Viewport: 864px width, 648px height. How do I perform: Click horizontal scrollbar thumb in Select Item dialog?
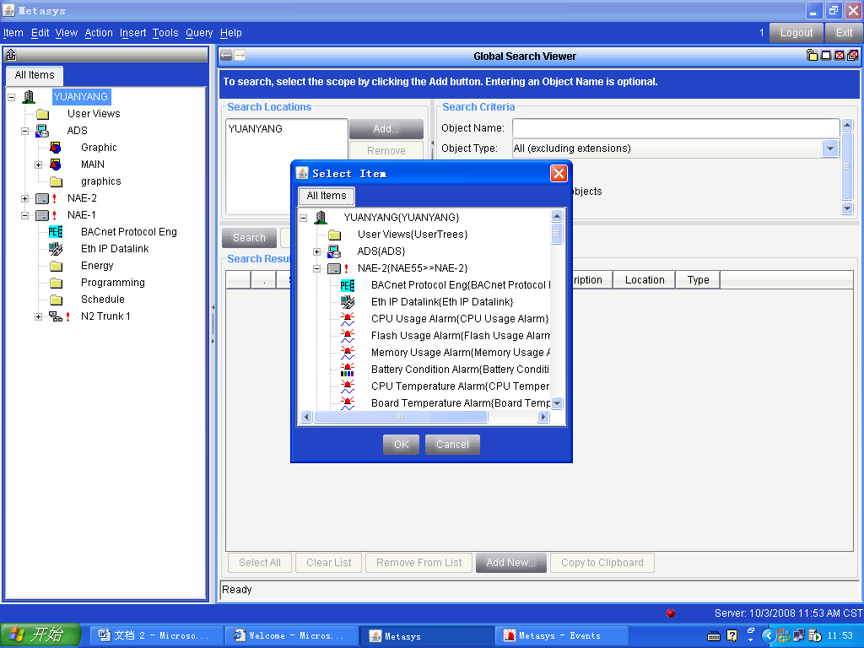coord(401,417)
